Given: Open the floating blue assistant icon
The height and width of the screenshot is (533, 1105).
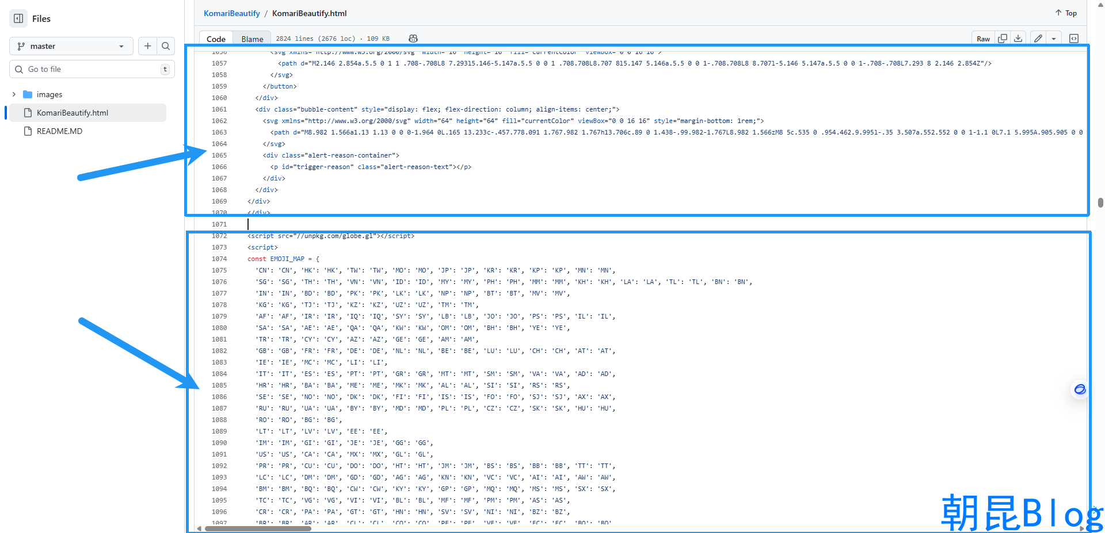Looking at the screenshot, I should tap(1080, 389).
